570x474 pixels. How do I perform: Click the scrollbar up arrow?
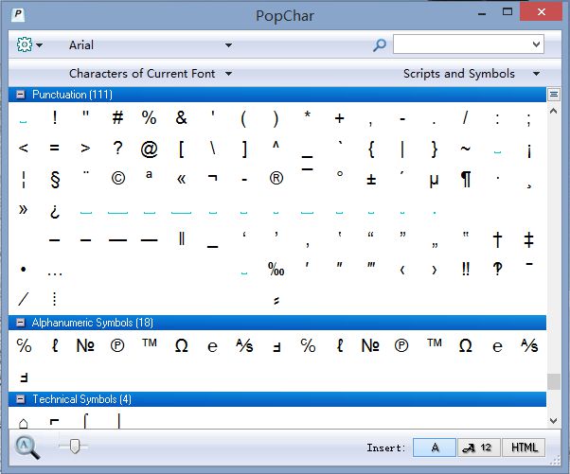(x=553, y=111)
